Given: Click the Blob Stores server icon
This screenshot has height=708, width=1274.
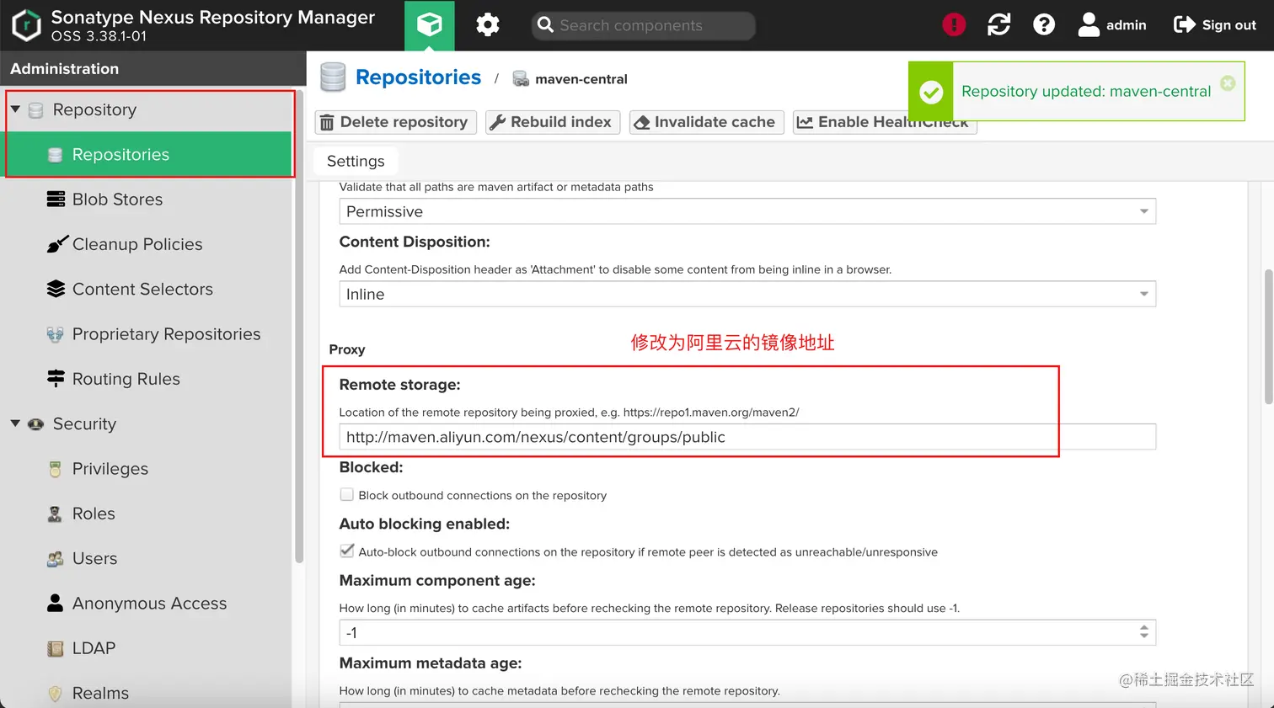Looking at the screenshot, I should coord(56,200).
